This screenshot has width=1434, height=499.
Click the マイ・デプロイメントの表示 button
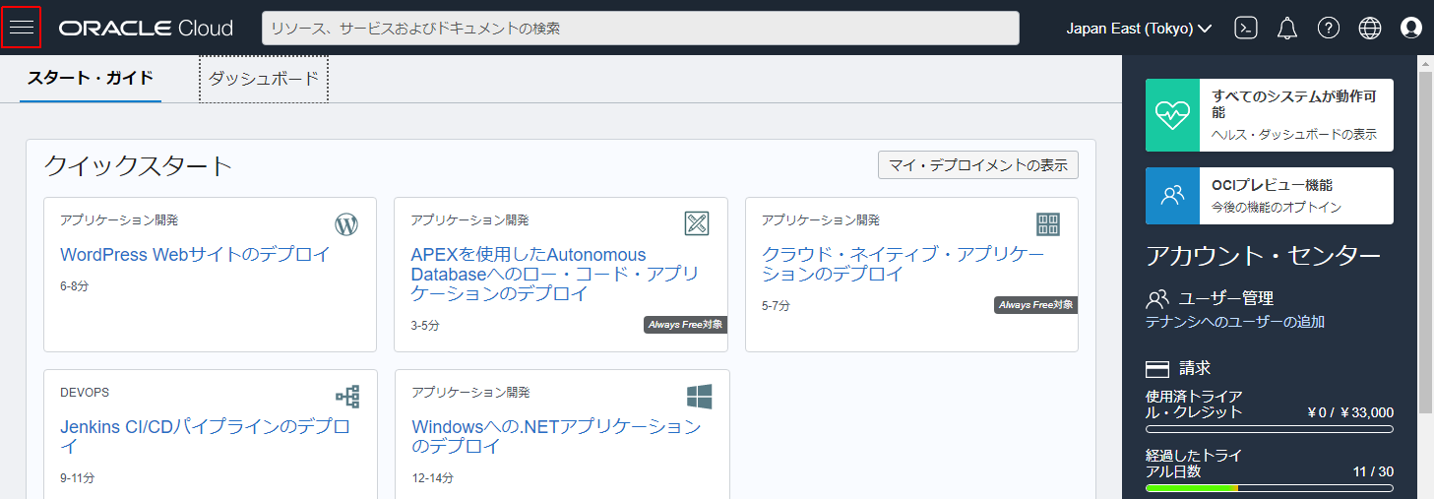point(978,165)
